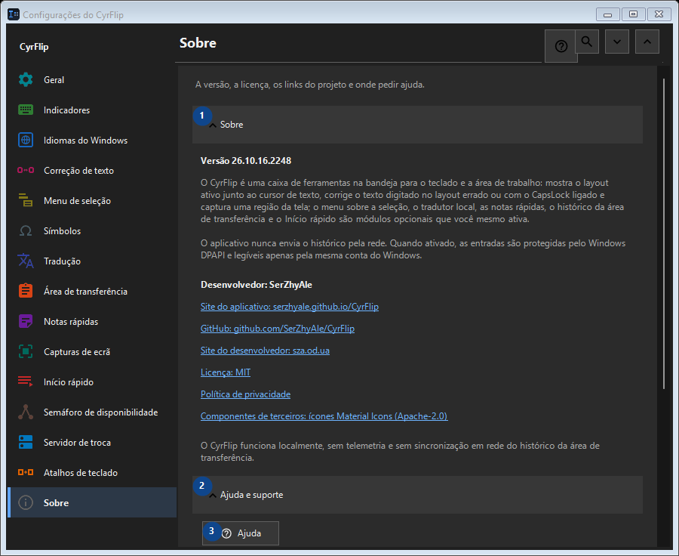Open the Site do aplicativo link
This screenshot has width=679, height=556.
click(290, 307)
